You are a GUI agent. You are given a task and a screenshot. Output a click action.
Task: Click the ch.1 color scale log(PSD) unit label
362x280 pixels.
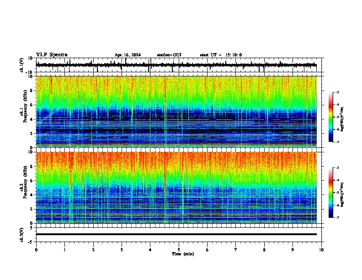click(342, 119)
